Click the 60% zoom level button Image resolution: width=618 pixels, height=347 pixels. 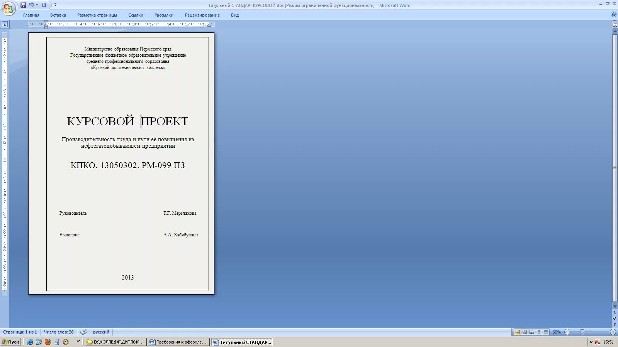coord(557,332)
